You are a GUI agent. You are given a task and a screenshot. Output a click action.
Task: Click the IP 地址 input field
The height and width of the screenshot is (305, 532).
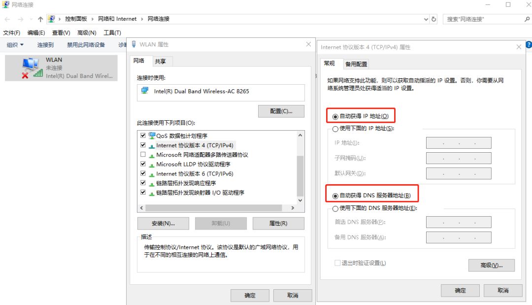pos(459,143)
